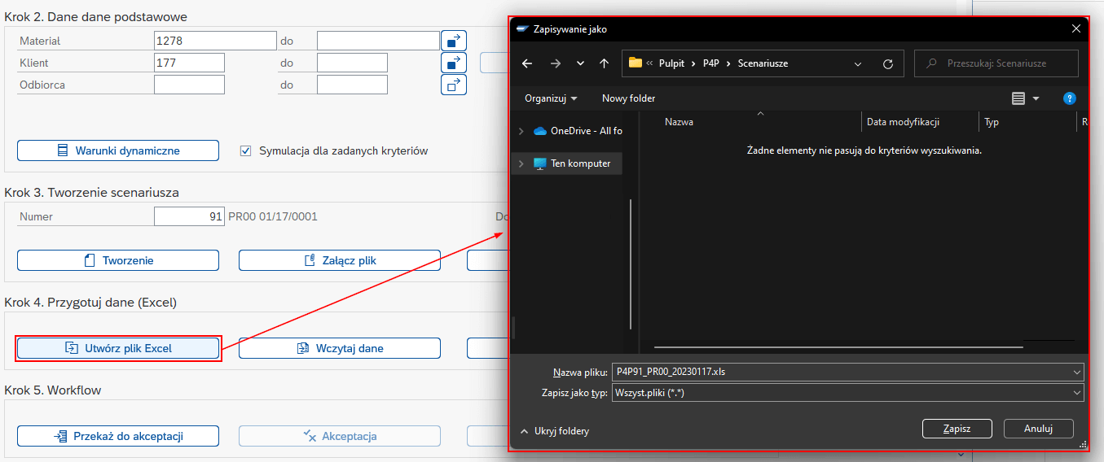Select OneDrive in the navigation pane
The width and height of the screenshot is (1104, 462).
coord(578,131)
